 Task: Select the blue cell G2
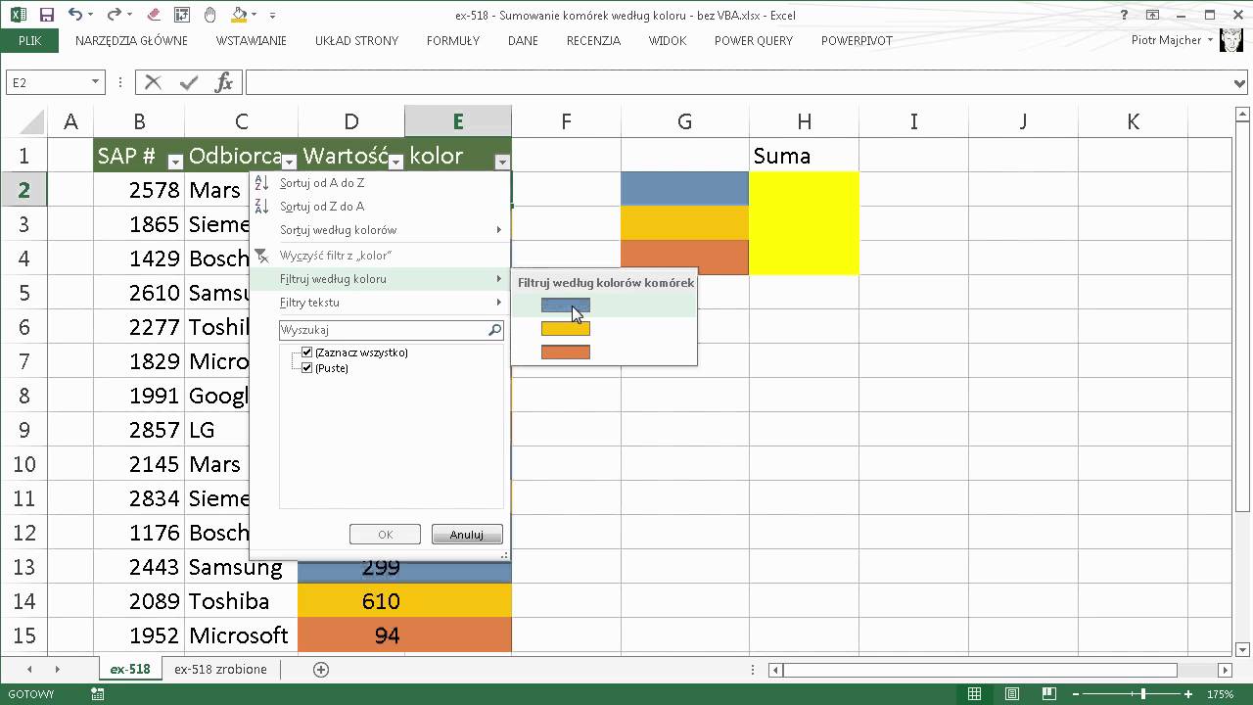pyautogui.click(x=685, y=189)
